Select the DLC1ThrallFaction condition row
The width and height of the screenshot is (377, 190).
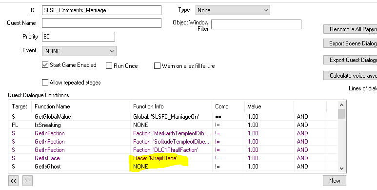173,150
